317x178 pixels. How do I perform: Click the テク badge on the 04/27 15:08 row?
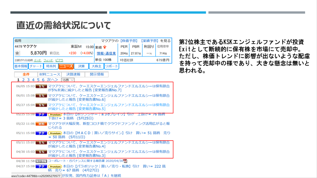pyautogui.click(x=41, y=166)
